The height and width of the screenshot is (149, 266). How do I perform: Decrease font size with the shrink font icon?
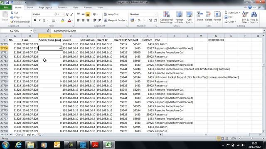click(71, 14)
